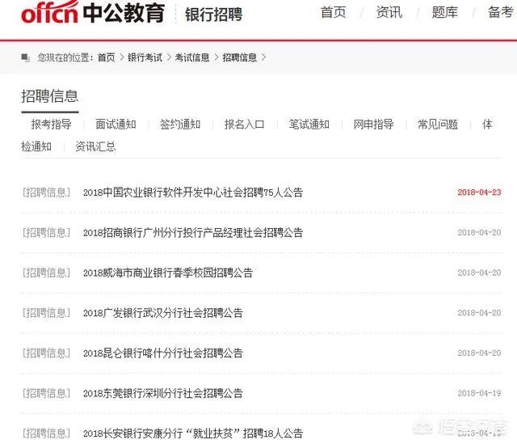Click [招聘信息] tag beside 农业银行 announcement
The image size is (517, 444).
click(46, 192)
